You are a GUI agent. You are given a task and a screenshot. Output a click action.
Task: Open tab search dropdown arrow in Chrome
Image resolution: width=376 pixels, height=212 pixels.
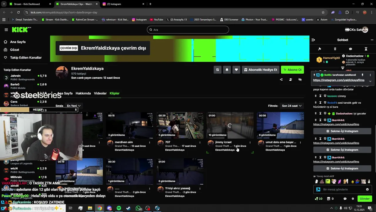coord(4,4)
